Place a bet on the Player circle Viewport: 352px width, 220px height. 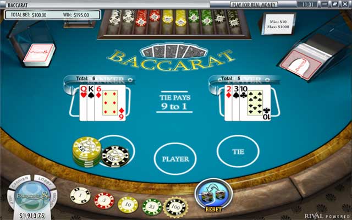[175, 159]
